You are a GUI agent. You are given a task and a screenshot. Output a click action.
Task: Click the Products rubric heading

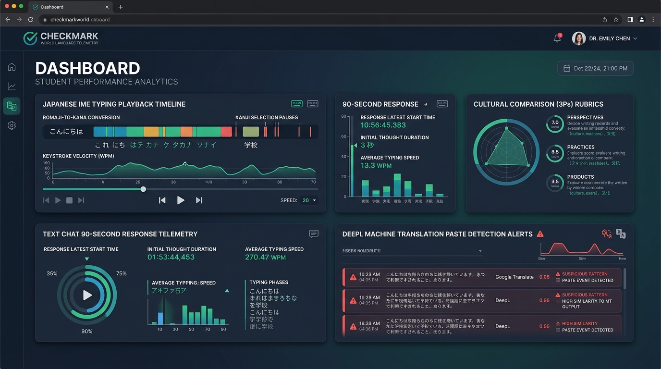(580, 177)
